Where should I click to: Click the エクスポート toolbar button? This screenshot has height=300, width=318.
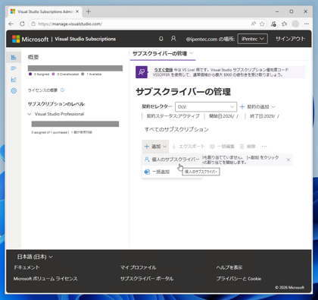[189, 147]
